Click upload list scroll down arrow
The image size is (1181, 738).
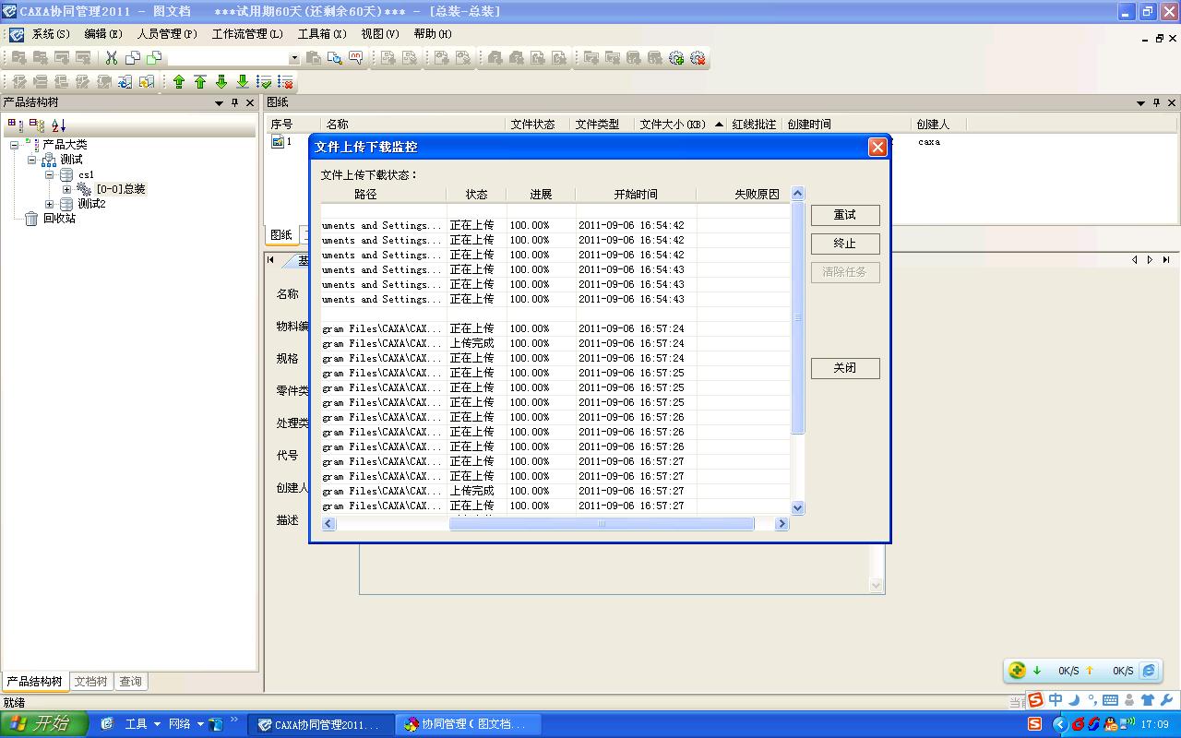click(798, 507)
